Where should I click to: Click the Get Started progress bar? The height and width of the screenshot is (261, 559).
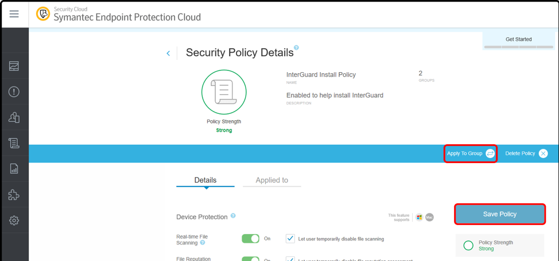(x=519, y=47)
